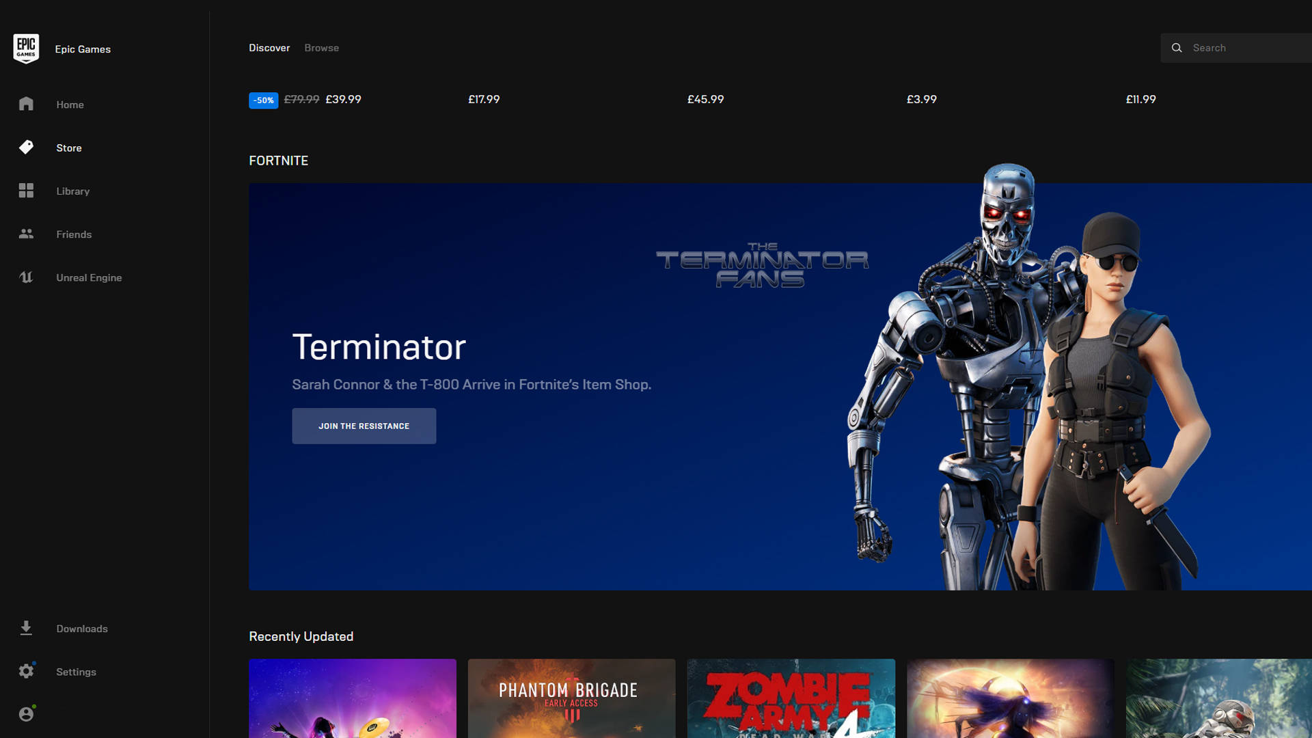Open Library from sidebar label
This screenshot has height=738, width=1312.
pos(73,191)
